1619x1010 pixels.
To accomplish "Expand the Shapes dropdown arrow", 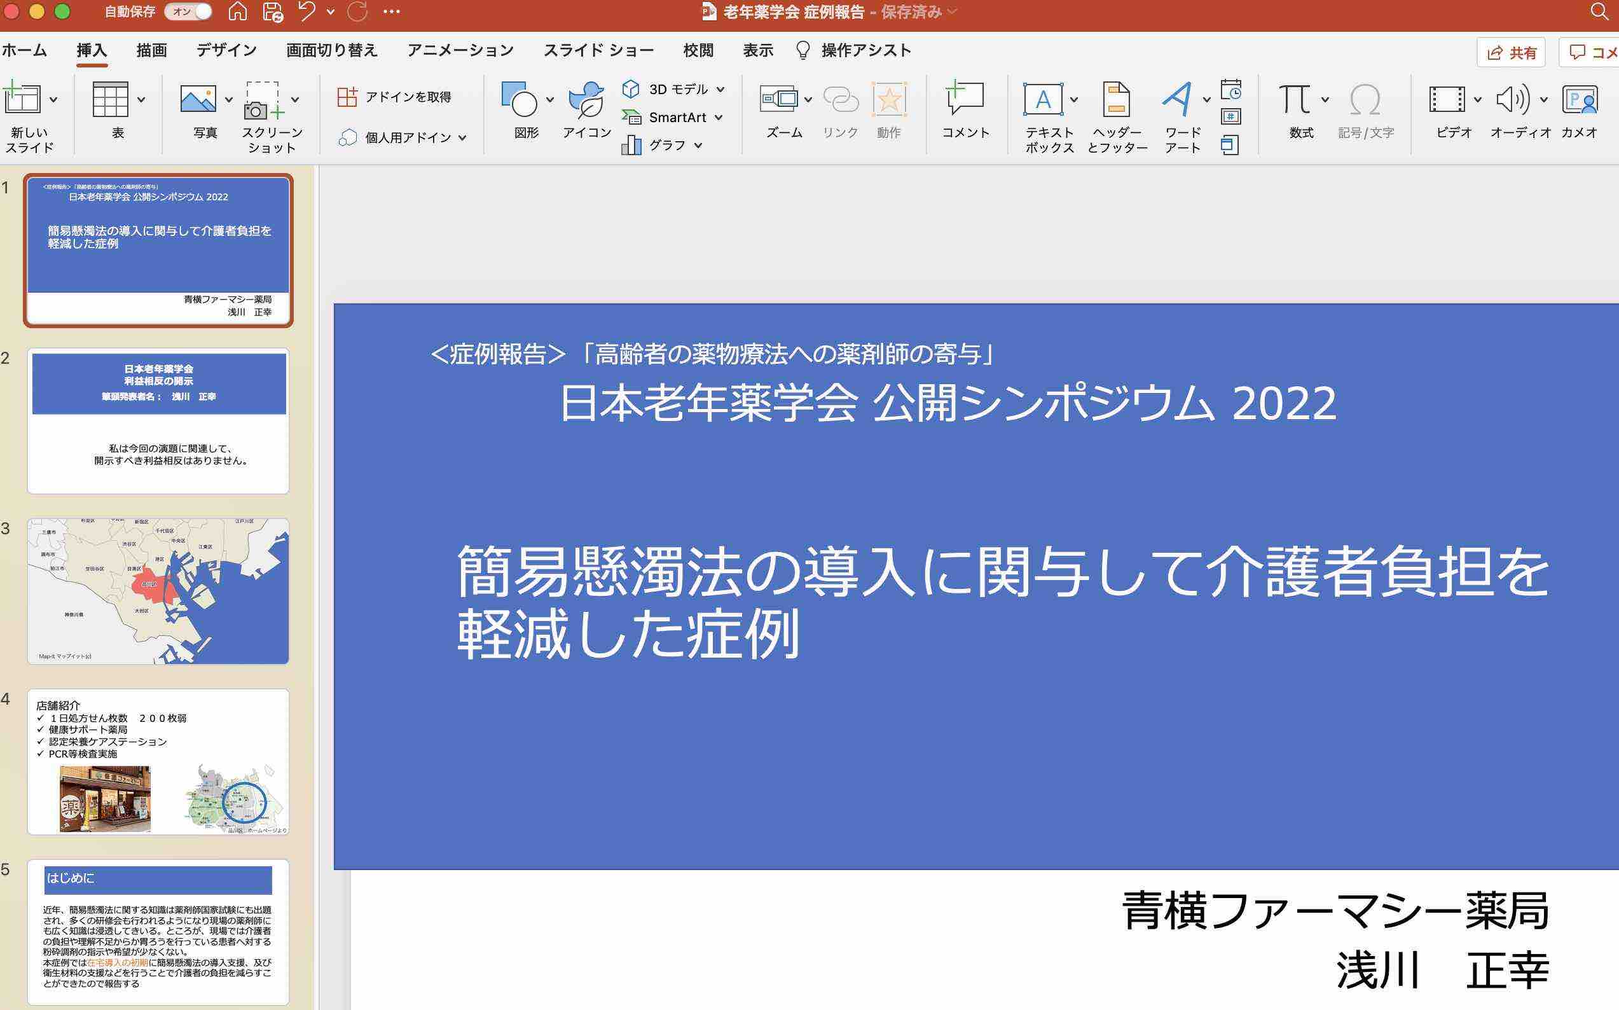I will (x=549, y=99).
